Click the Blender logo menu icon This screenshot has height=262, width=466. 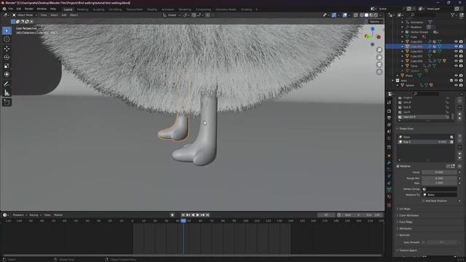(4, 9)
